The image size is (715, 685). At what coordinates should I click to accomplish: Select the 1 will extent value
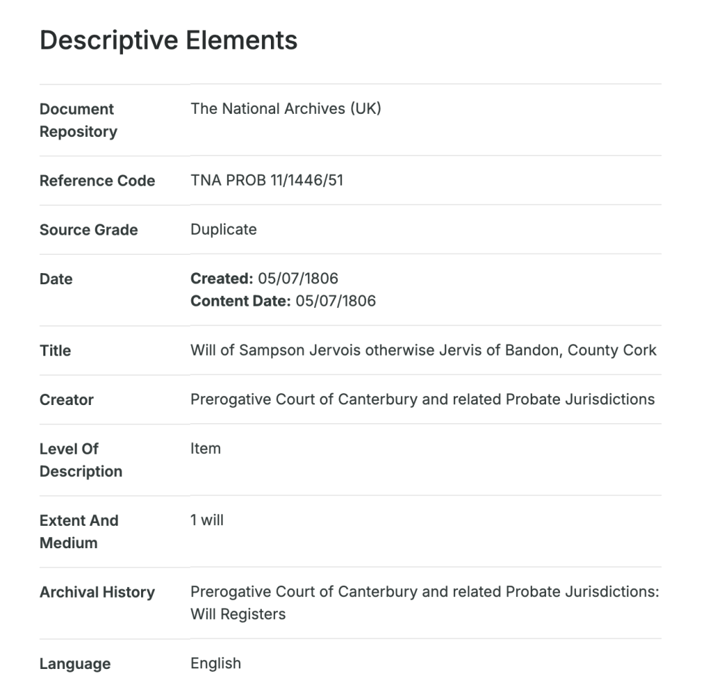(x=207, y=520)
